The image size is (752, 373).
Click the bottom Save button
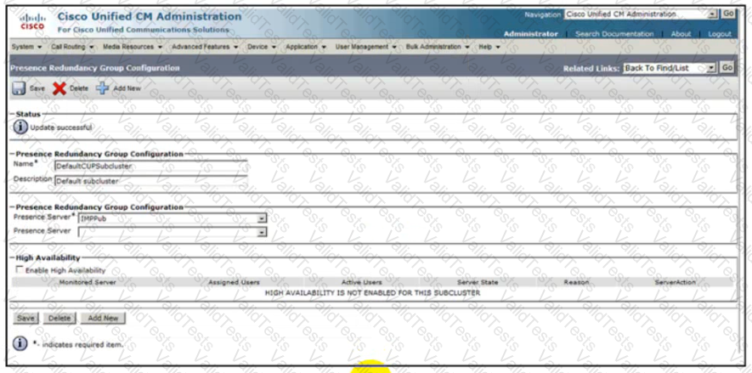[25, 319]
